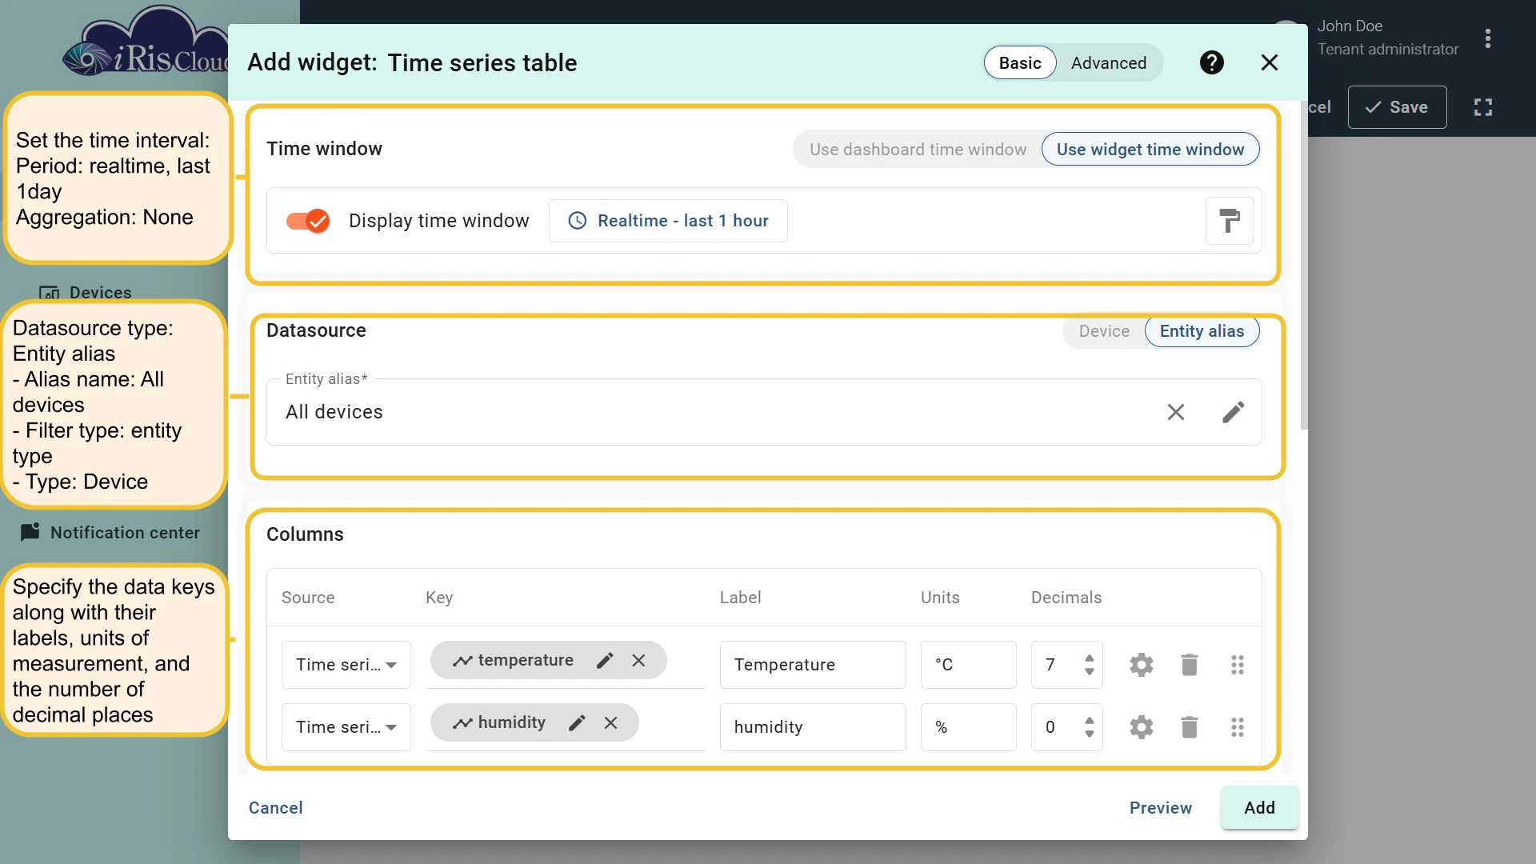This screenshot has width=1536, height=864.
Task: Open settings gear for humidity column
Action: click(x=1142, y=727)
